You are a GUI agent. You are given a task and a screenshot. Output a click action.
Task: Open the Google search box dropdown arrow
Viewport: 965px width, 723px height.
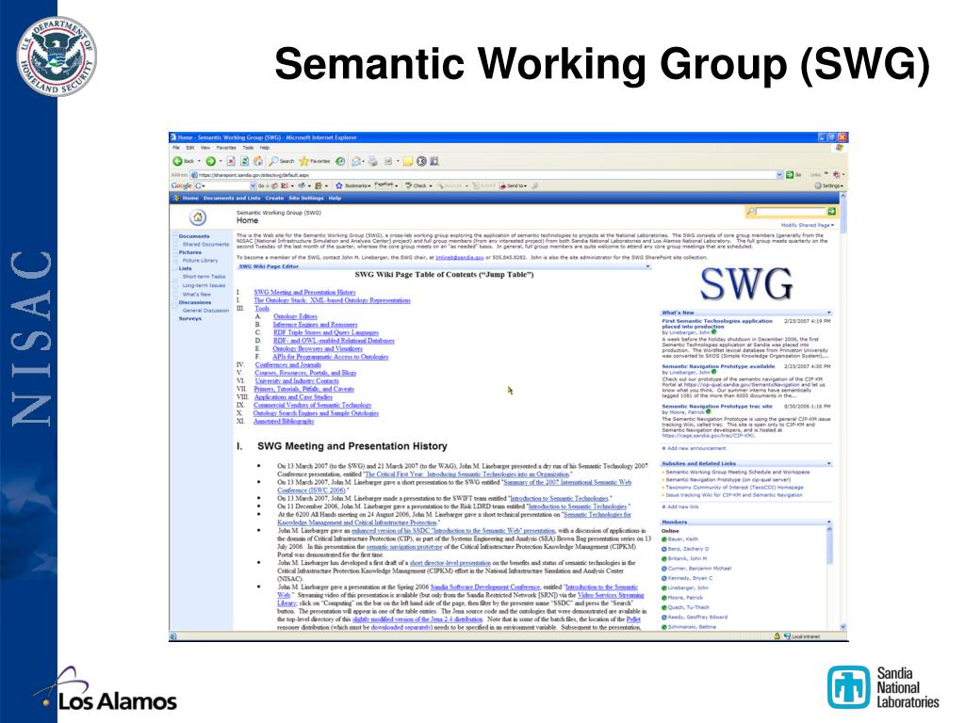tap(253, 185)
